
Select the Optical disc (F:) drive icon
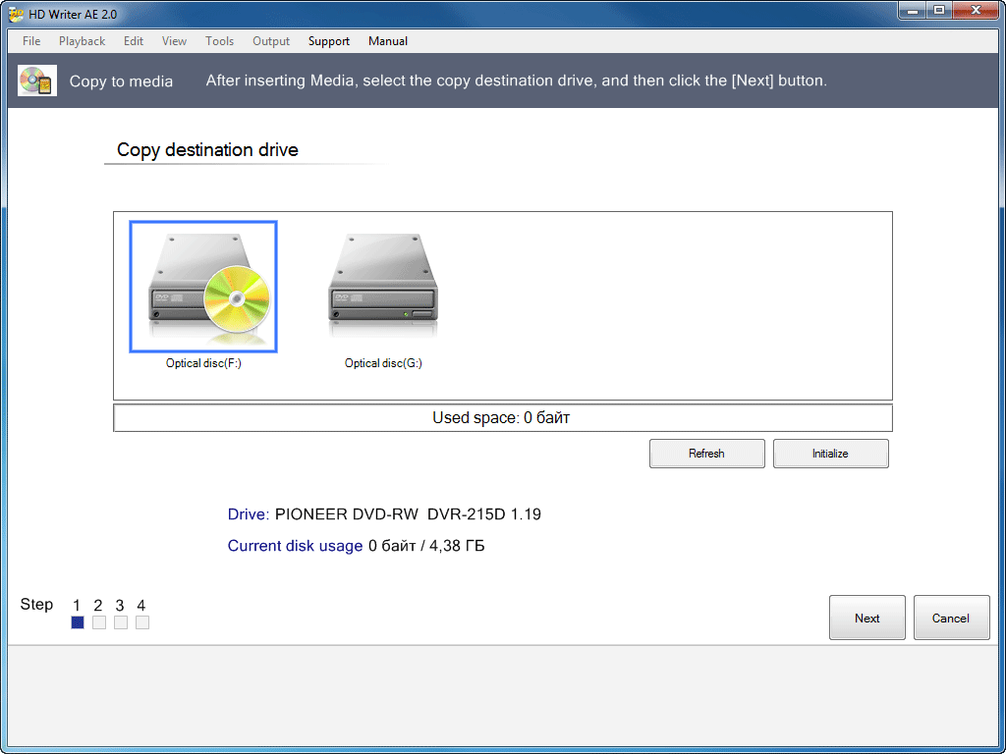[x=203, y=287]
